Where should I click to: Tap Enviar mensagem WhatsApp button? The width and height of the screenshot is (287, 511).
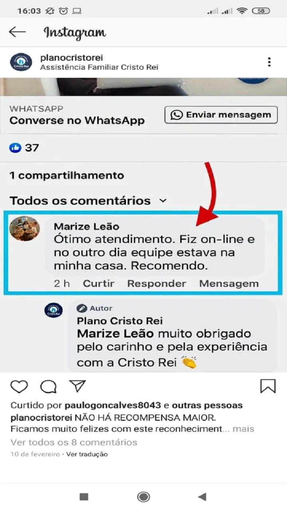point(221,115)
